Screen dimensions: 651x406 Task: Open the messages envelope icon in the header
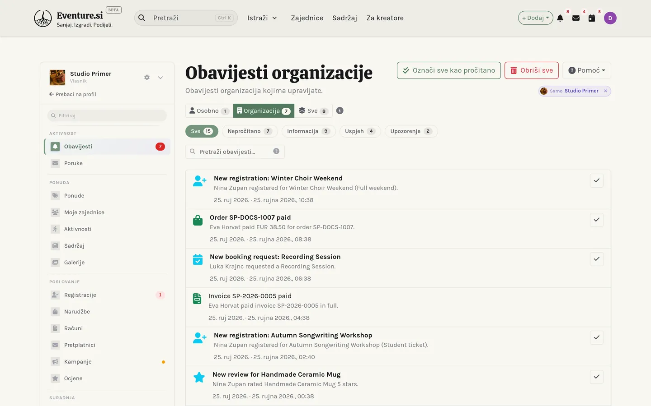point(576,18)
